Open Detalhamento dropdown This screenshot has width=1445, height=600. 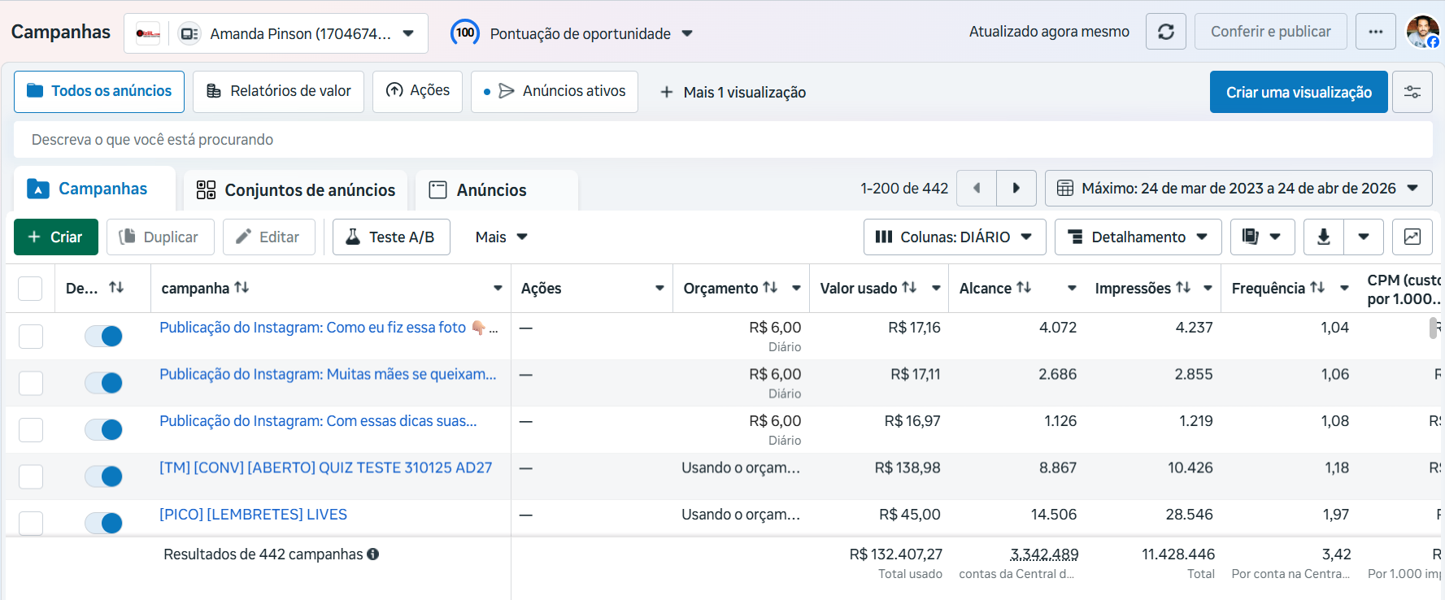click(x=1138, y=237)
